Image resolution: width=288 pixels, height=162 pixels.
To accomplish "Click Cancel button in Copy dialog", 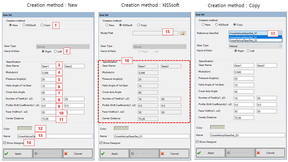I will [x=270, y=153].
